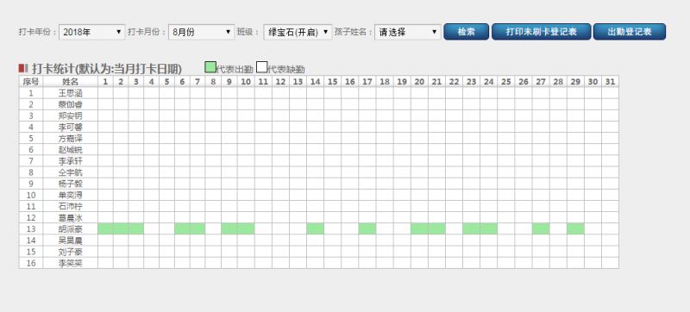690x312 pixels.
Task: Expand the 班级 绿宝石(开启) dropdown
Action: tap(298, 32)
